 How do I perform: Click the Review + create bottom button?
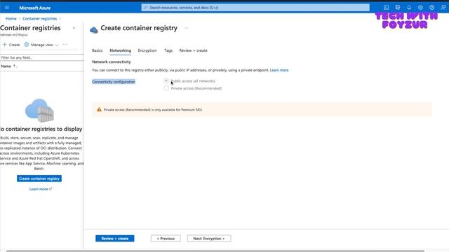115,239
